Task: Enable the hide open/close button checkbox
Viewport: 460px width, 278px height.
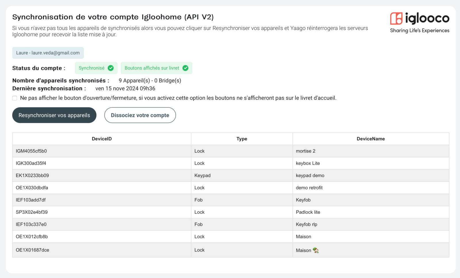Action: [x=15, y=98]
